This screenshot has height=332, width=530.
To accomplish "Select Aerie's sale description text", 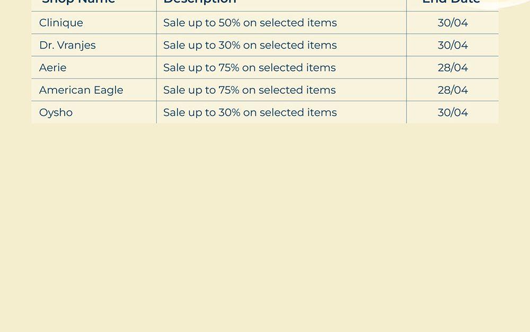I will click(249, 68).
